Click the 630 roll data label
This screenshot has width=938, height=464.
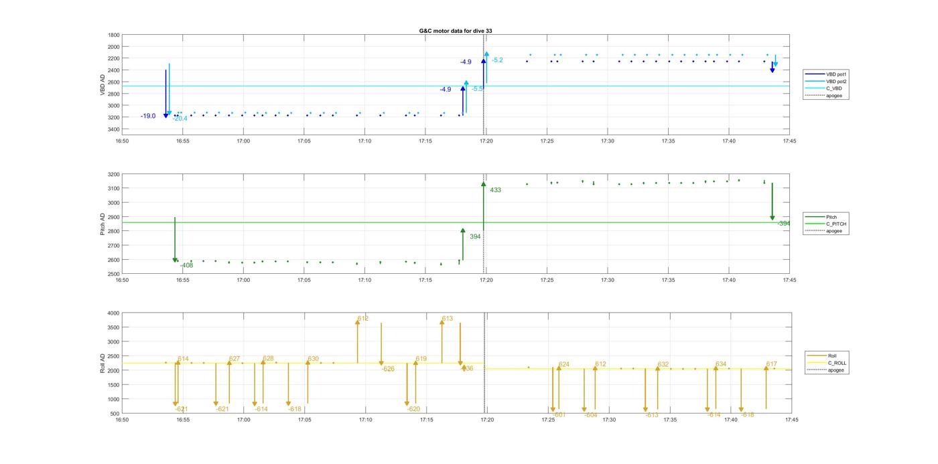[x=313, y=359]
